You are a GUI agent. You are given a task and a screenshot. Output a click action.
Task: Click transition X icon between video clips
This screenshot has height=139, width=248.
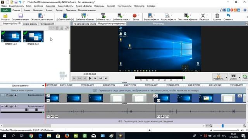[x=155, y=96]
